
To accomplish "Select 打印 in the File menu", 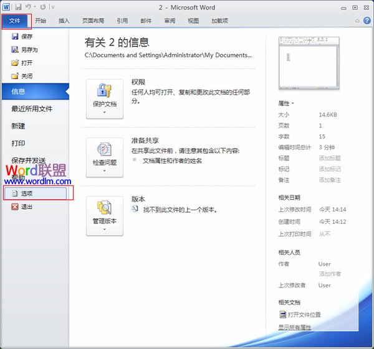I will click(18, 143).
